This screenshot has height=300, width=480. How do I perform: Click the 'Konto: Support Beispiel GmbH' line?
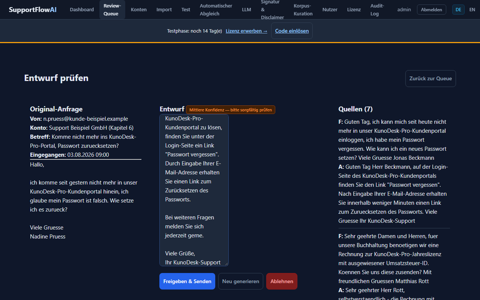tap(82, 128)
